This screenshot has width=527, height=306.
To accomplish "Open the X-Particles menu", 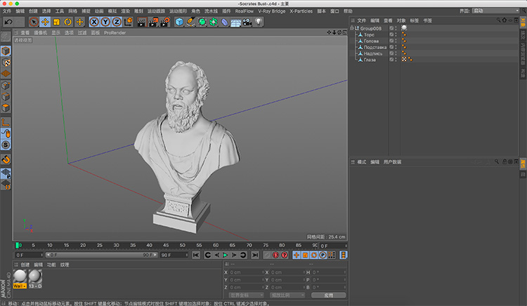I will pyautogui.click(x=301, y=11).
